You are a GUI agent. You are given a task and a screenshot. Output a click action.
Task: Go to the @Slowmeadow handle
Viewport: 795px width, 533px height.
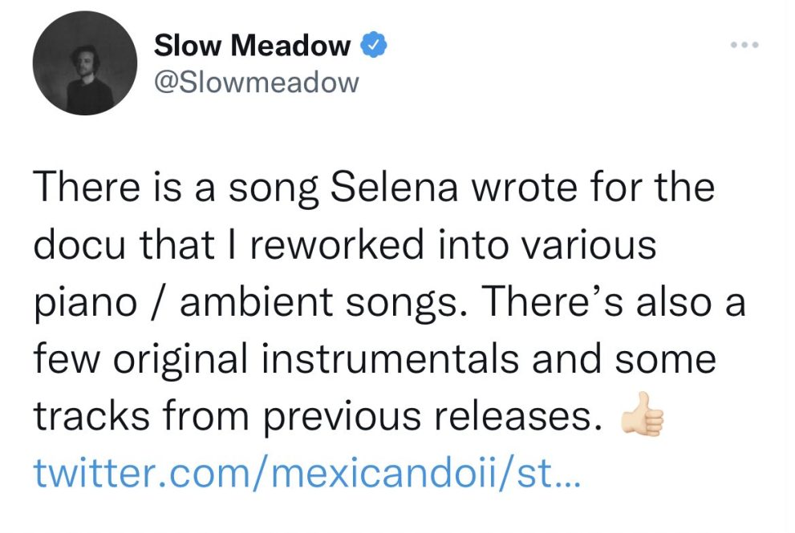(256, 81)
